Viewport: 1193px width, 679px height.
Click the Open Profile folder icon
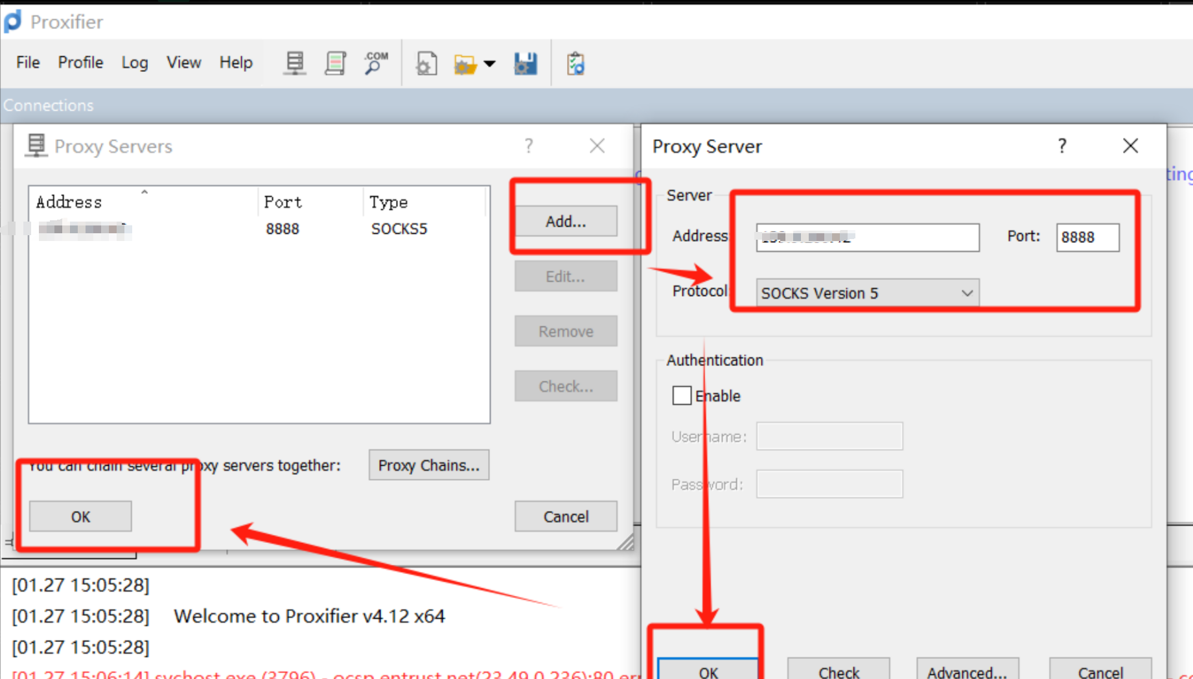click(465, 64)
